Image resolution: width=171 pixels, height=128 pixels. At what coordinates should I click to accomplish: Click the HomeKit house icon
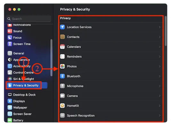coord(62,106)
